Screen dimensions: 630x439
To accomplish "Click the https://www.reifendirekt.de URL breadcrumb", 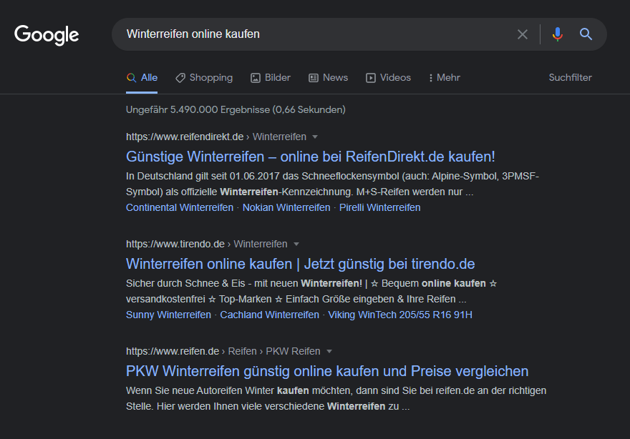I will click(x=185, y=137).
